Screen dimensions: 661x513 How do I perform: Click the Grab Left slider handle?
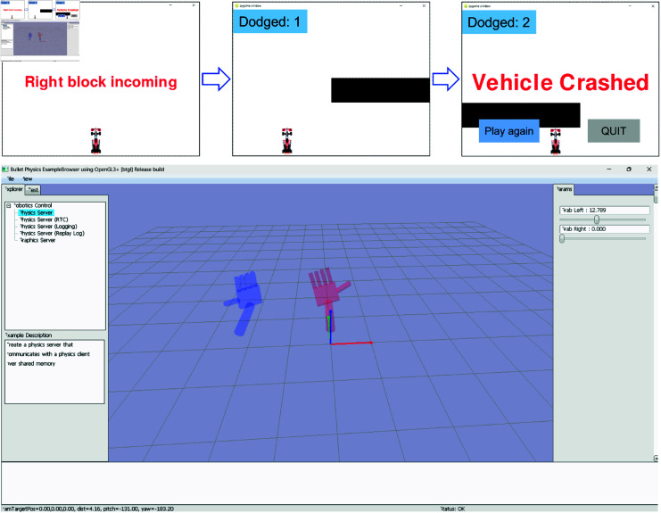pos(597,219)
